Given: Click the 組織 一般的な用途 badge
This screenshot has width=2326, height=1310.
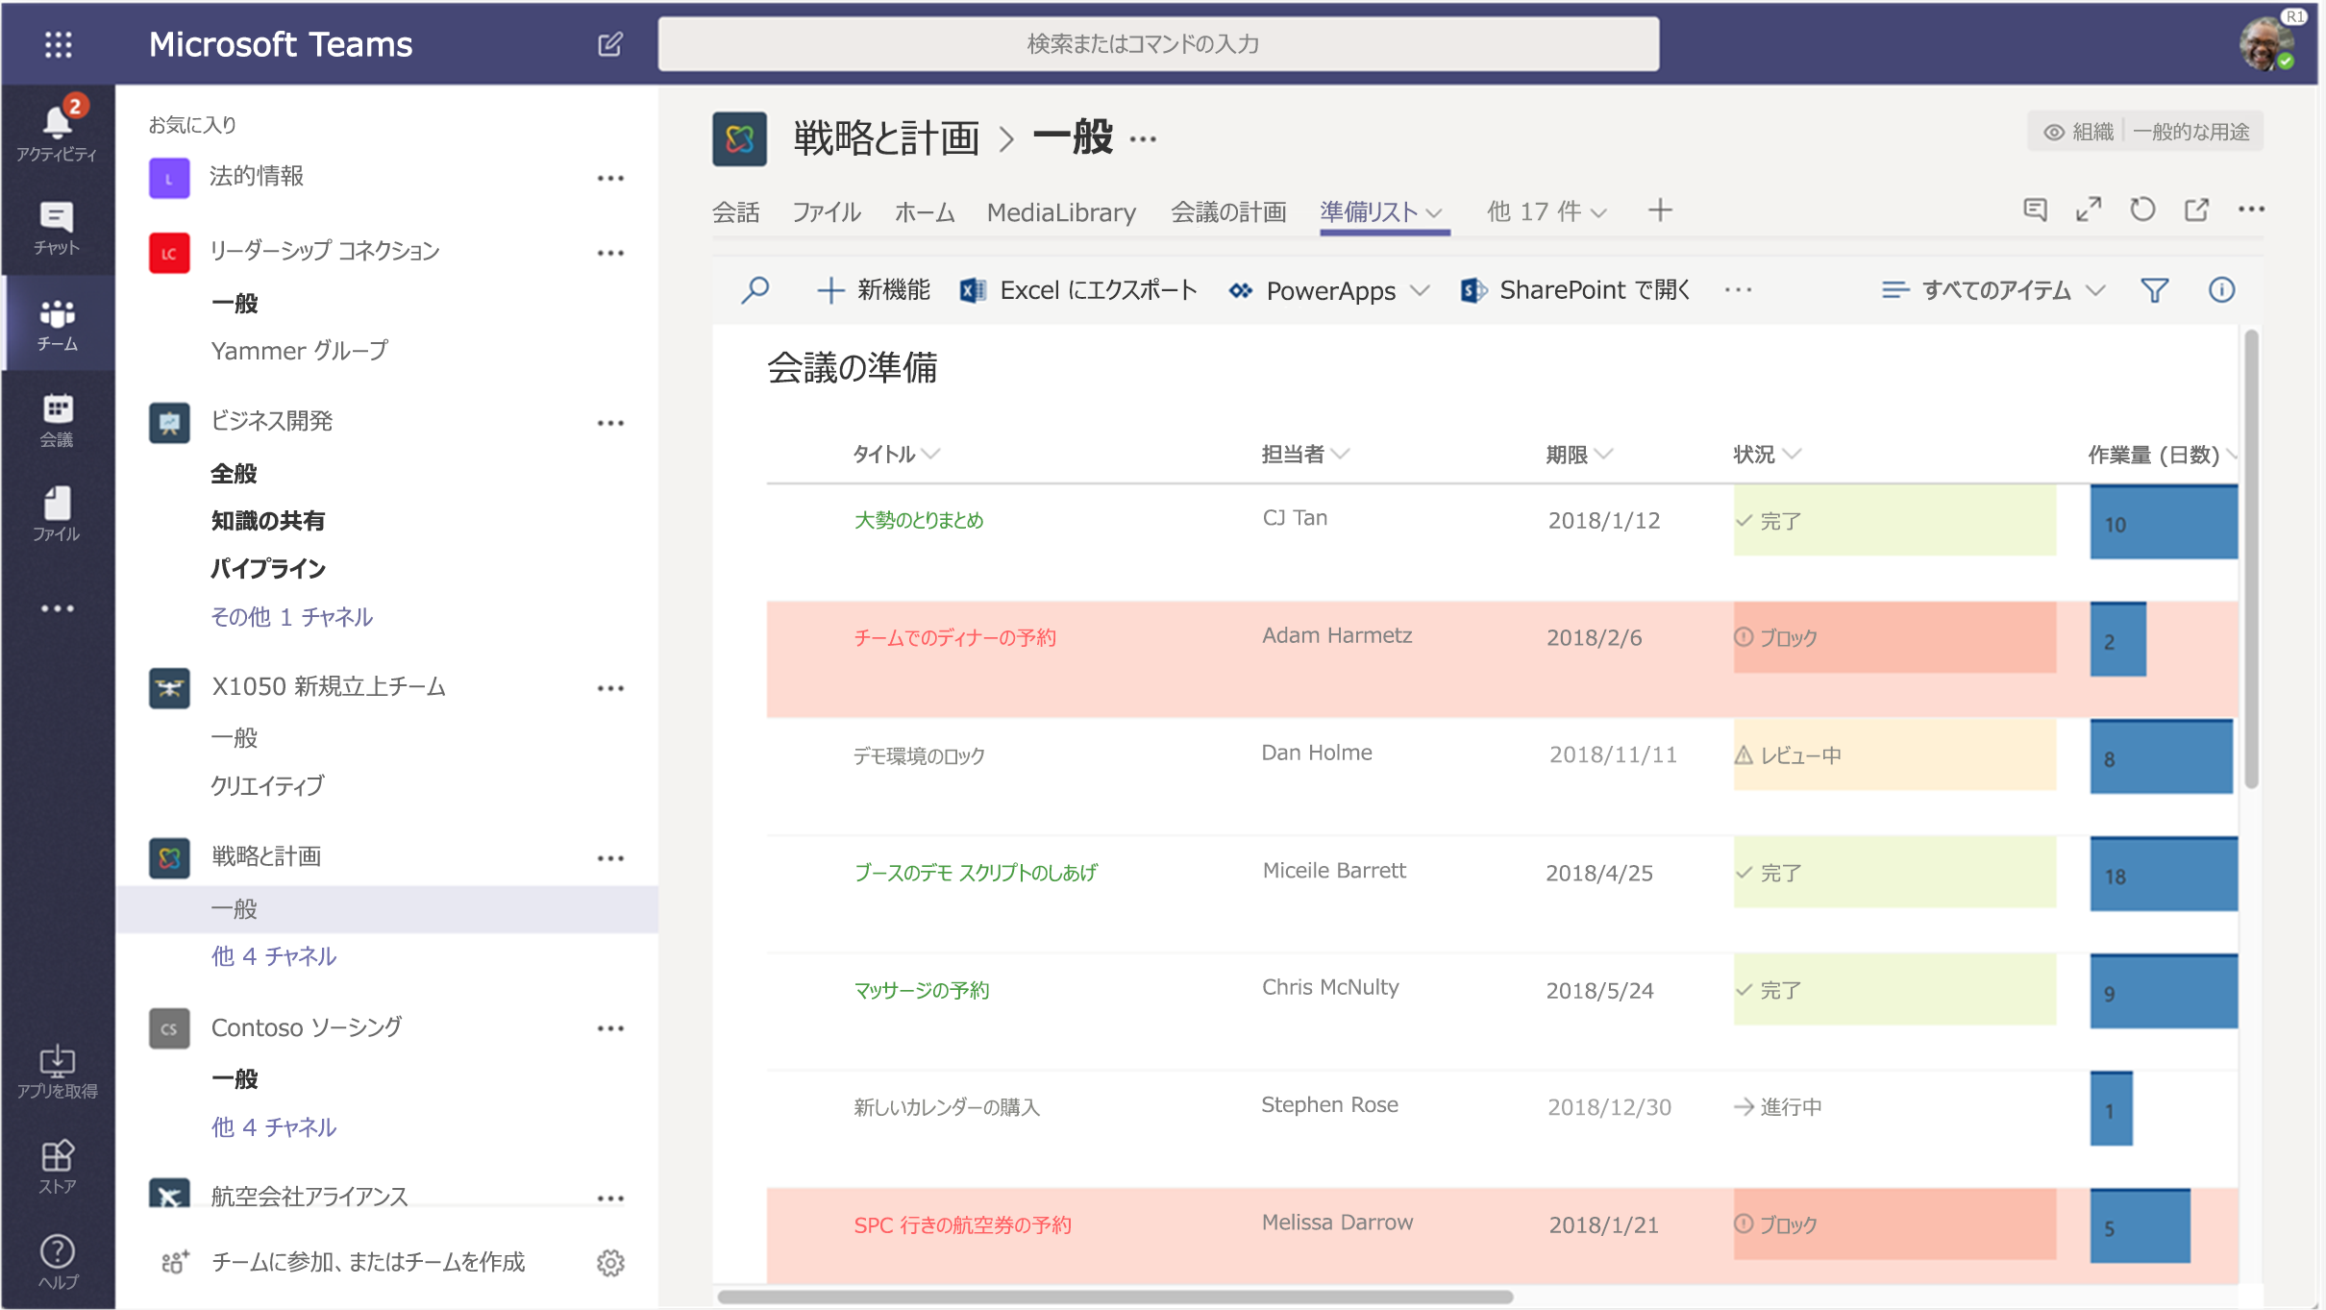Looking at the screenshot, I should [x=2145, y=132].
